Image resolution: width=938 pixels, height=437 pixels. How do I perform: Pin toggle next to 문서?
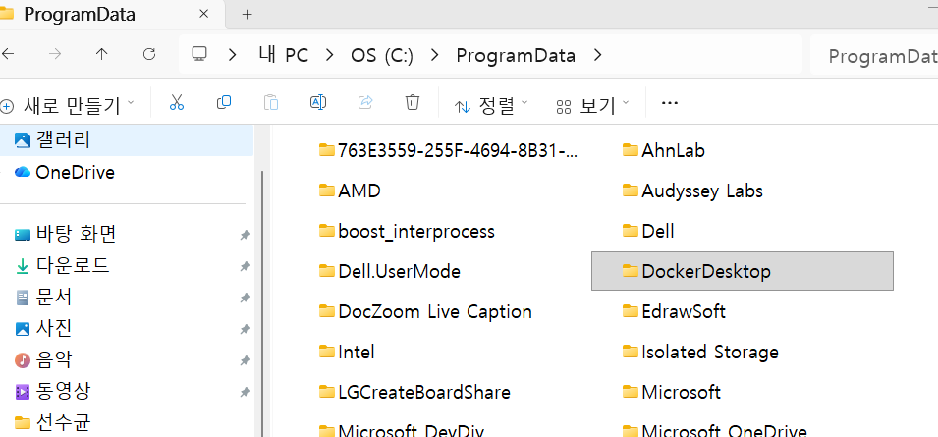245,298
